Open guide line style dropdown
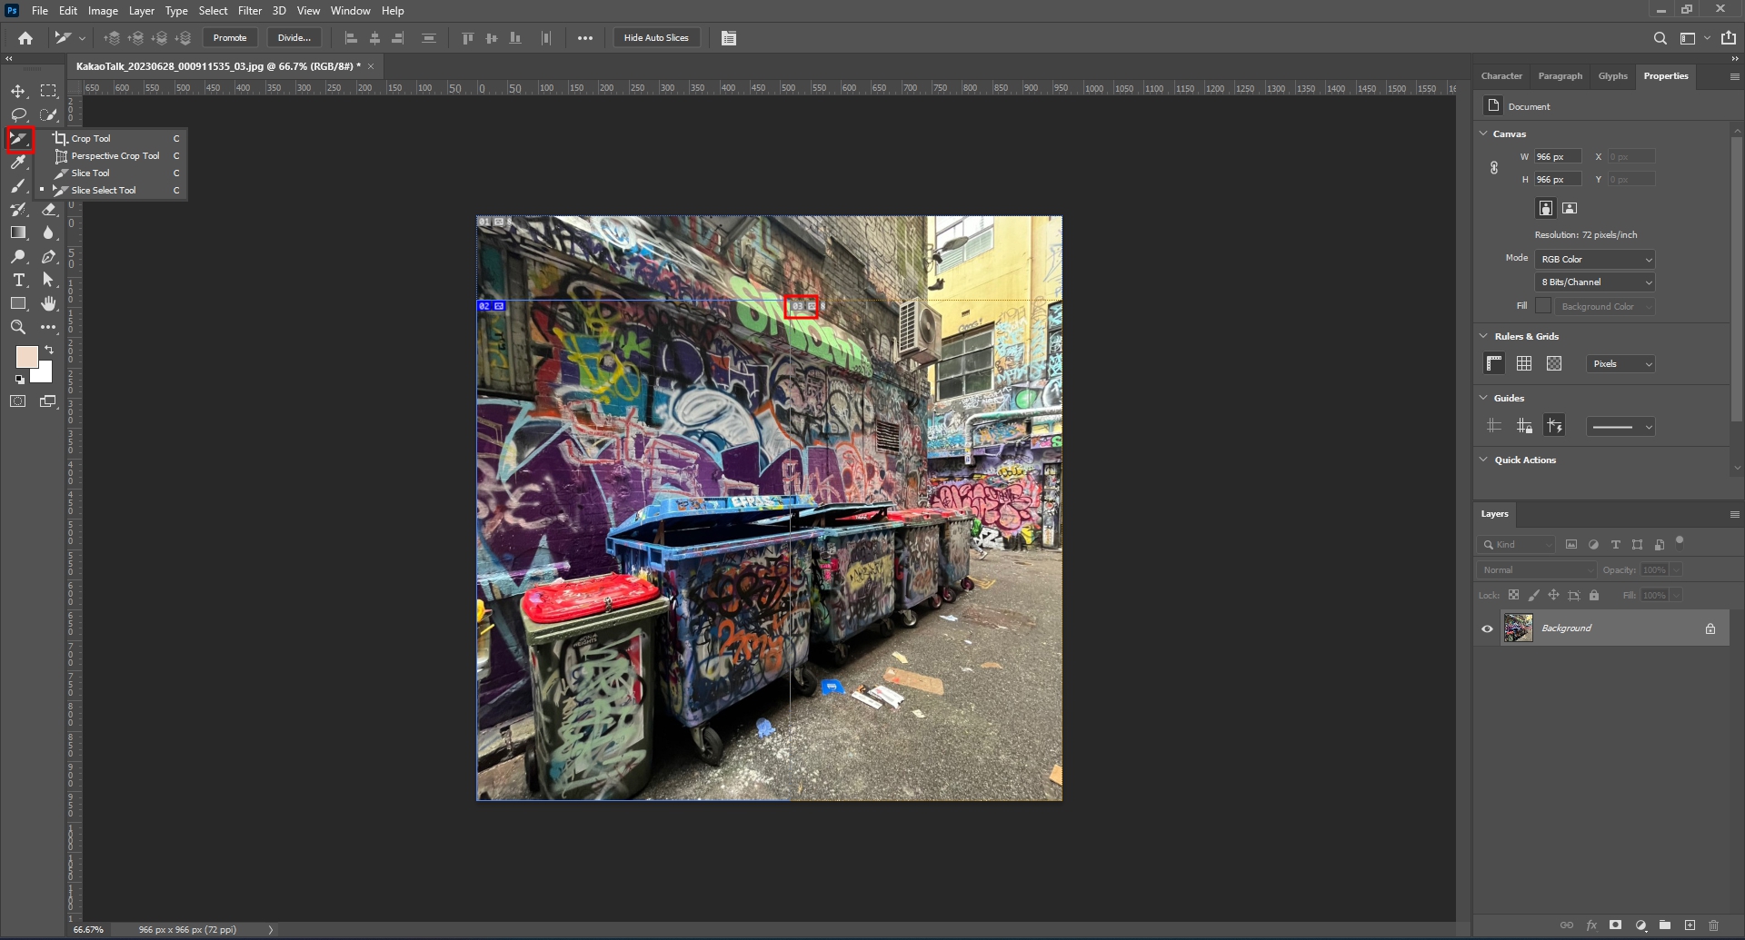The height and width of the screenshot is (940, 1745). [1620, 427]
